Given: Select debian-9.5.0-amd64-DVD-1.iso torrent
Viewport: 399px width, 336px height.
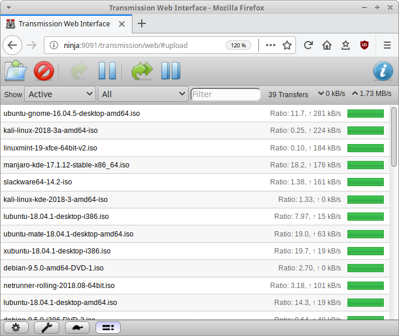Looking at the screenshot, I should [x=195, y=268].
